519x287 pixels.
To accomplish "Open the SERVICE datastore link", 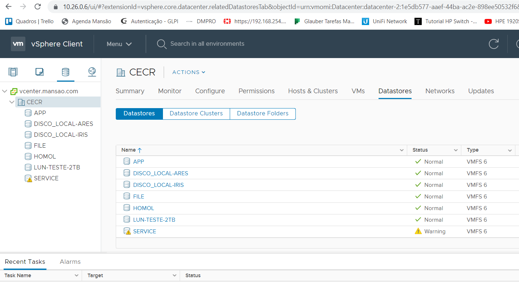I will tap(144, 231).
